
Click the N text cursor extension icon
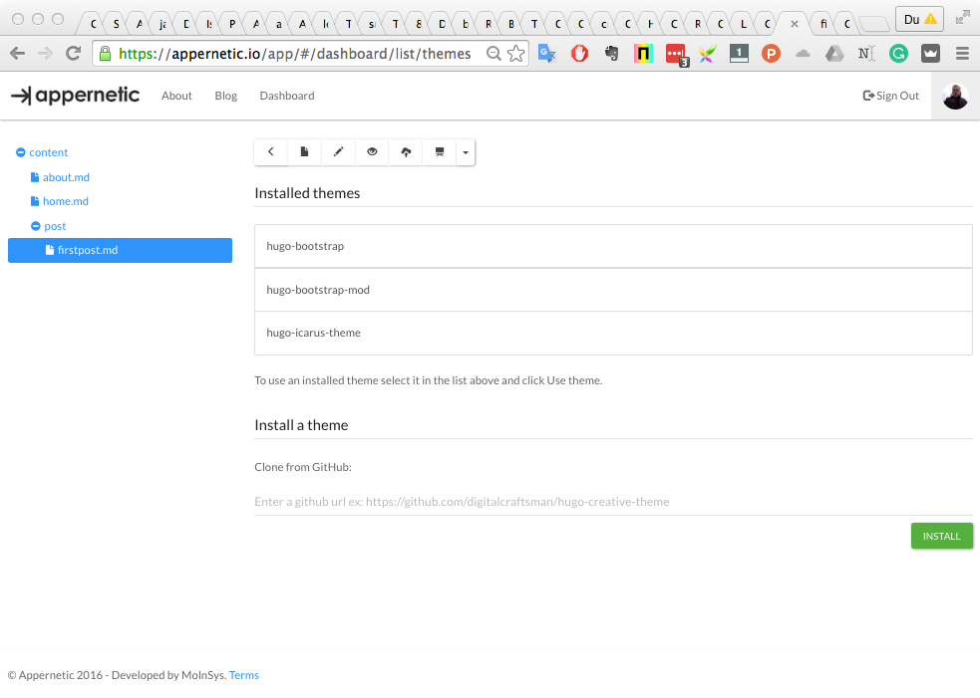[866, 54]
